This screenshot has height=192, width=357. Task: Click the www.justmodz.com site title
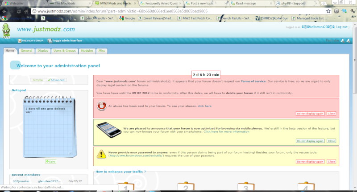point(46,29)
